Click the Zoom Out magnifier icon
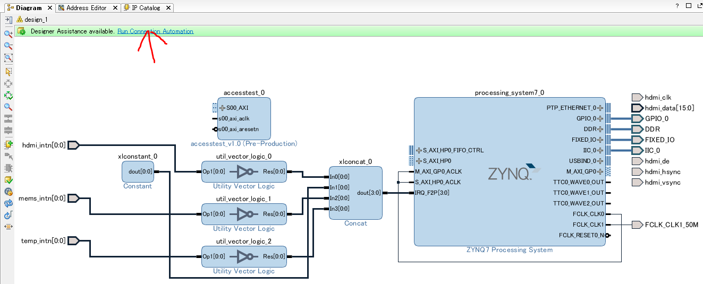 click(x=9, y=46)
